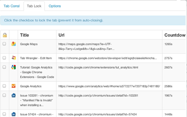Viewport: 187px width, 117px height.
Task: Open the Tab Corral tab
Action: click(12, 6)
